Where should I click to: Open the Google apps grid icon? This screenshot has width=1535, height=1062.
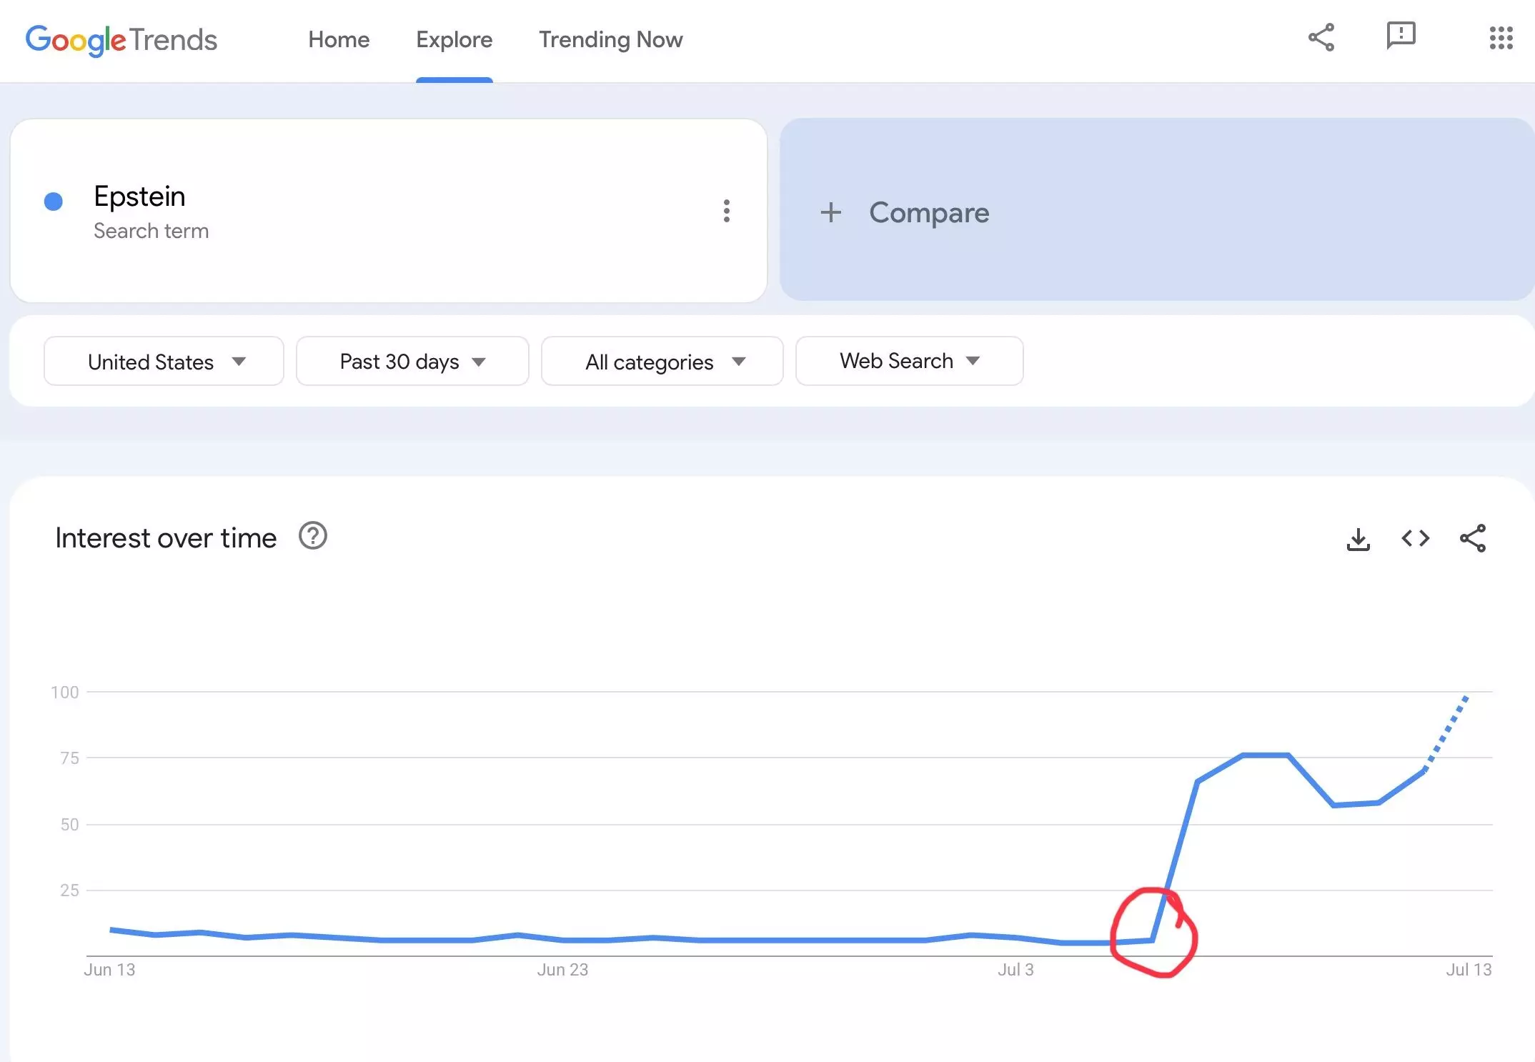tap(1501, 38)
